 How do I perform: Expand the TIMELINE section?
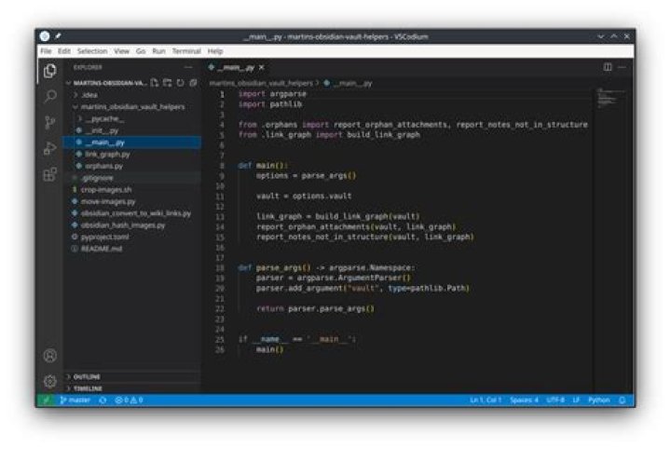pyautogui.click(x=132, y=388)
